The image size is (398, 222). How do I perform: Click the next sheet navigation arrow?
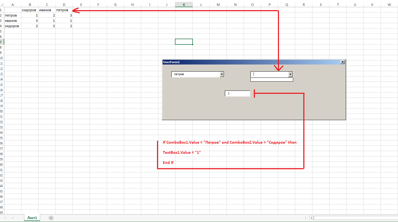(13, 218)
